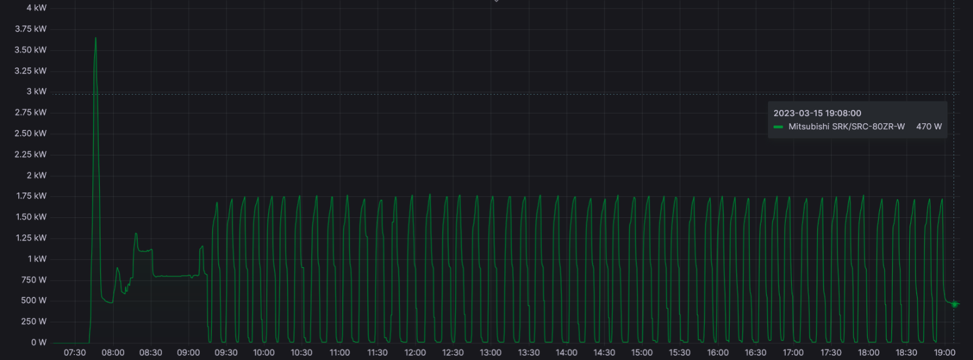Click the Mitsubishi SRK/SRC-80ZR-W series name
This screenshot has height=360, width=973.
[x=847, y=127]
